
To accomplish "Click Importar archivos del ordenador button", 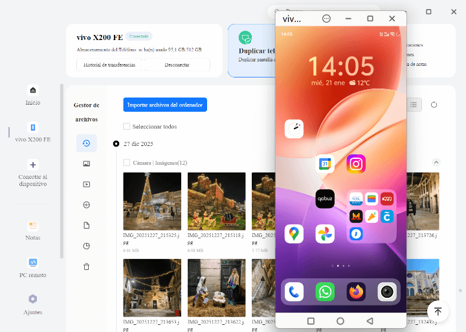I will [165, 105].
